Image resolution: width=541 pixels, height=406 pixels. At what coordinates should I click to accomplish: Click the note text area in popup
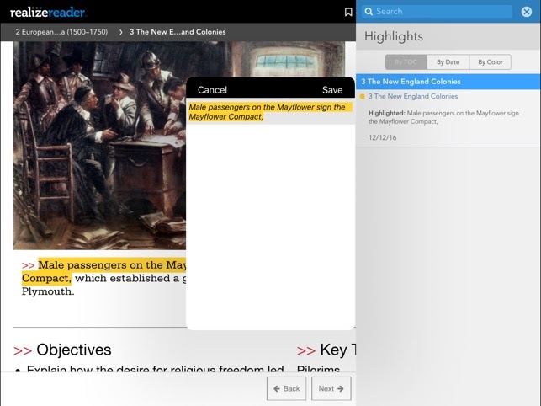(271, 227)
